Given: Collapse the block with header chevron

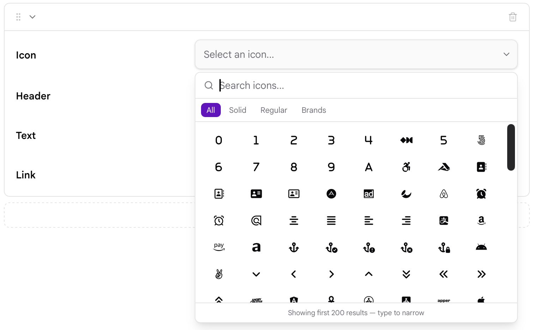Looking at the screenshot, I should [32, 17].
